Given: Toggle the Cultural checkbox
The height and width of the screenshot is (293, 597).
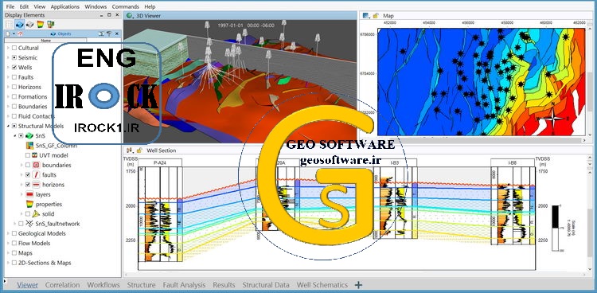Looking at the screenshot, I should pos(14,48).
